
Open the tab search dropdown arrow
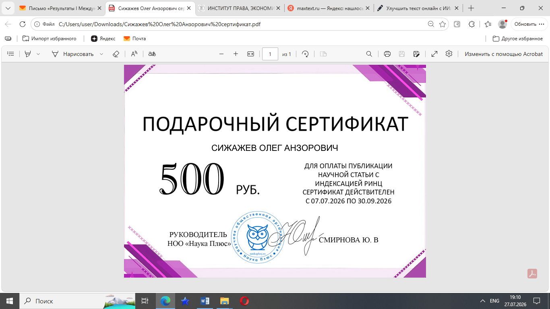pyautogui.click(x=8, y=8)
